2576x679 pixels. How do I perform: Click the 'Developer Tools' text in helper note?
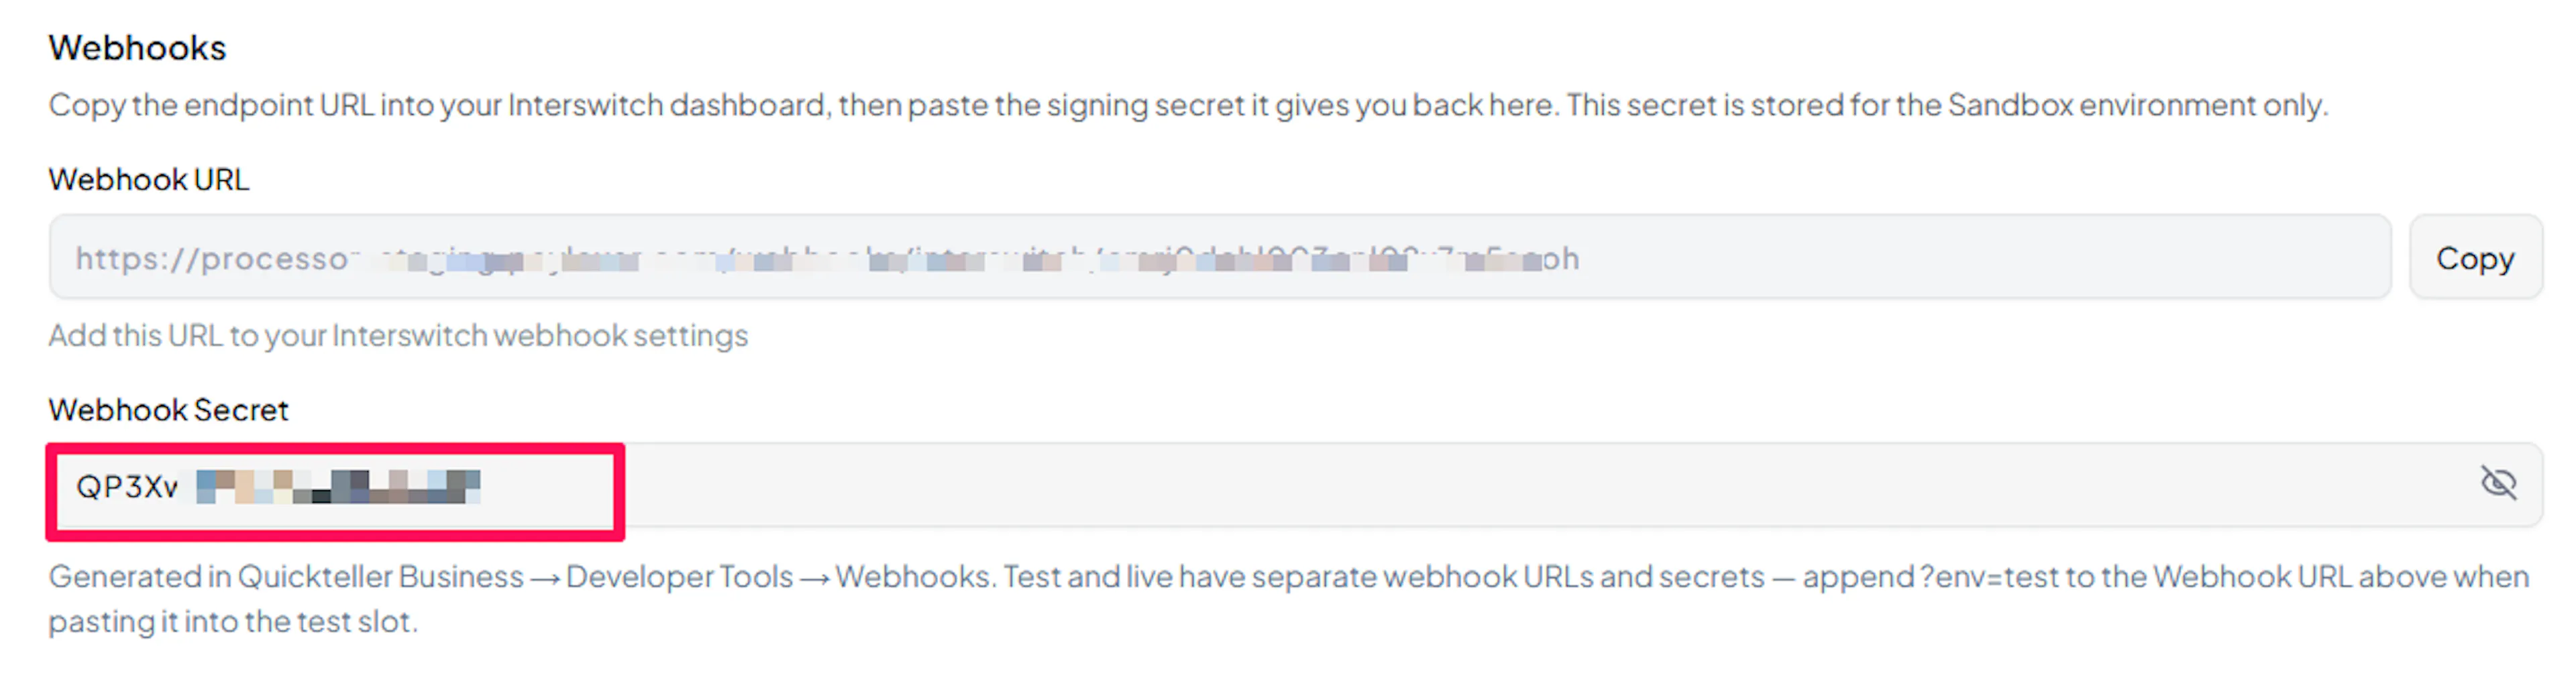679,577
